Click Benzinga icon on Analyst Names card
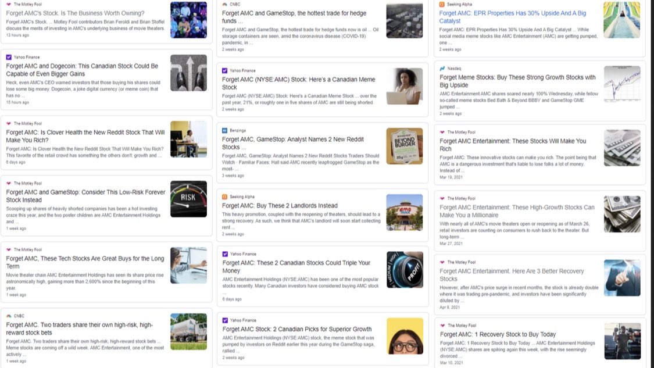 225,130
